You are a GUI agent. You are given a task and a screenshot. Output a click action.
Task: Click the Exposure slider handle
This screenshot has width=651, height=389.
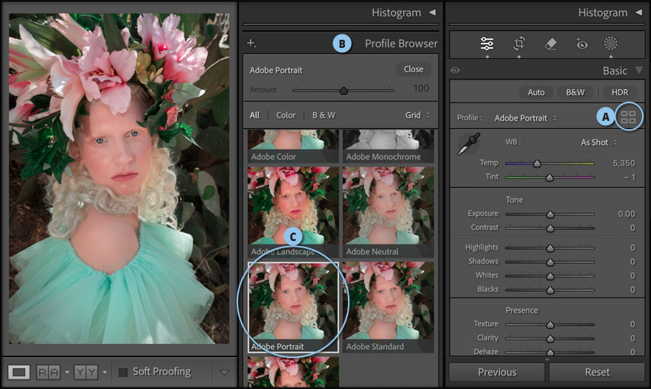pos(550,214)
